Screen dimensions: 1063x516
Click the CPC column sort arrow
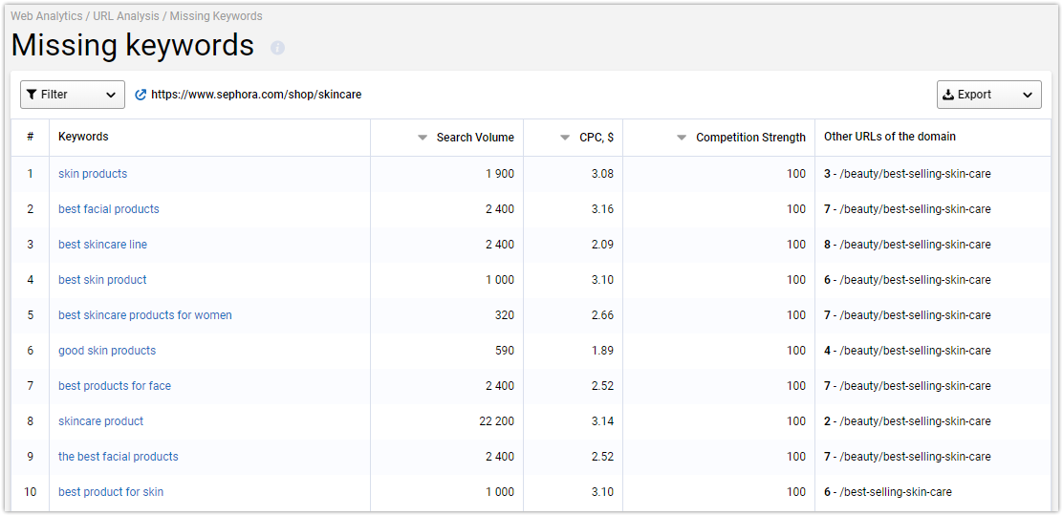[x=565, y=138]
